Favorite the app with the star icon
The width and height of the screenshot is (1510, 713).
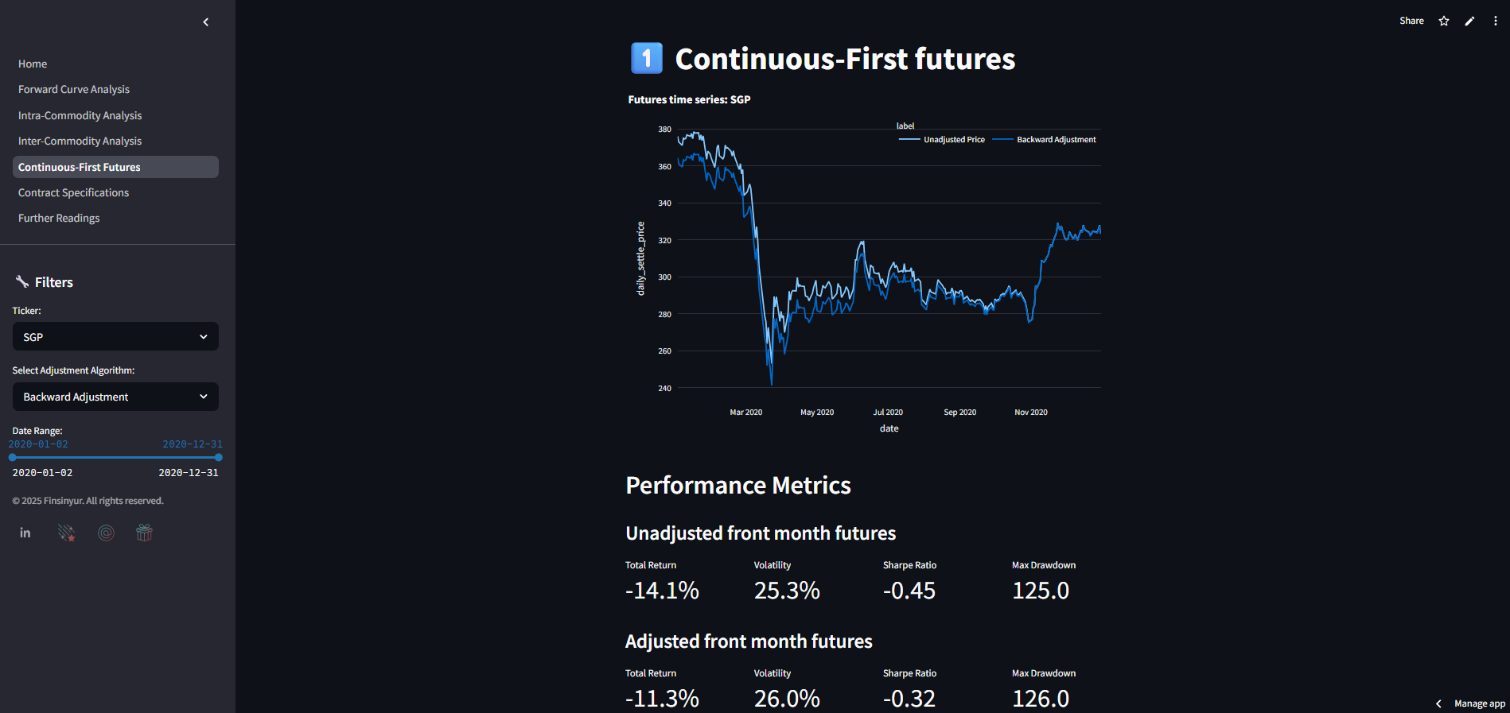coord(1444,21)
